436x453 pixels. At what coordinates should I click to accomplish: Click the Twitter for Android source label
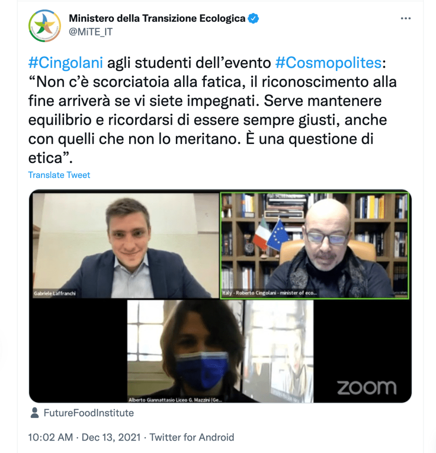point(191,437)
